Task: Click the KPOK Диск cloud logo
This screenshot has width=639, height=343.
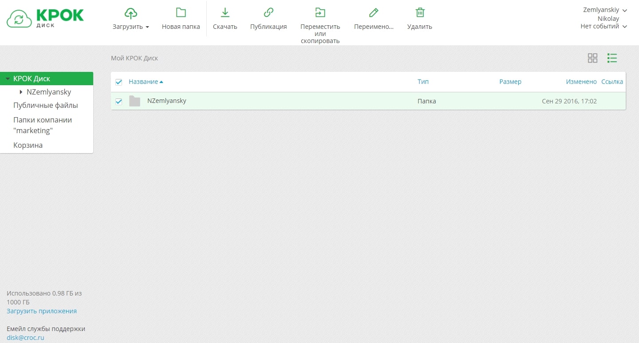Action: 45,18
